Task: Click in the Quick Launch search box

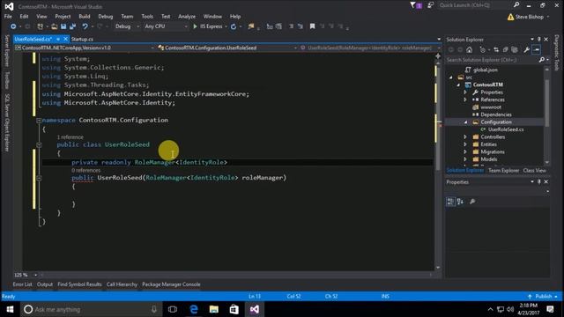Action: (475, 5)
